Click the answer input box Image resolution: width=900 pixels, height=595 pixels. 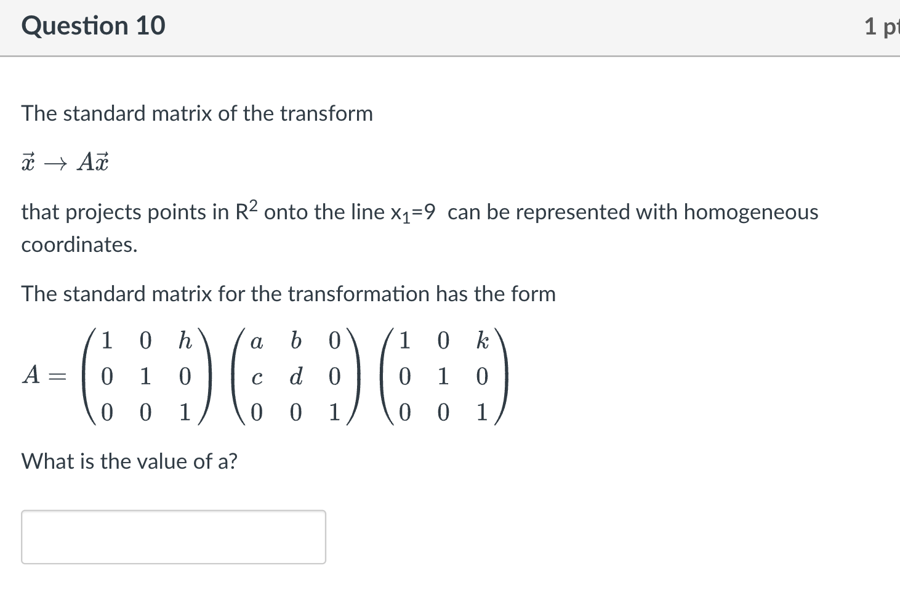(x=173, y=536)
